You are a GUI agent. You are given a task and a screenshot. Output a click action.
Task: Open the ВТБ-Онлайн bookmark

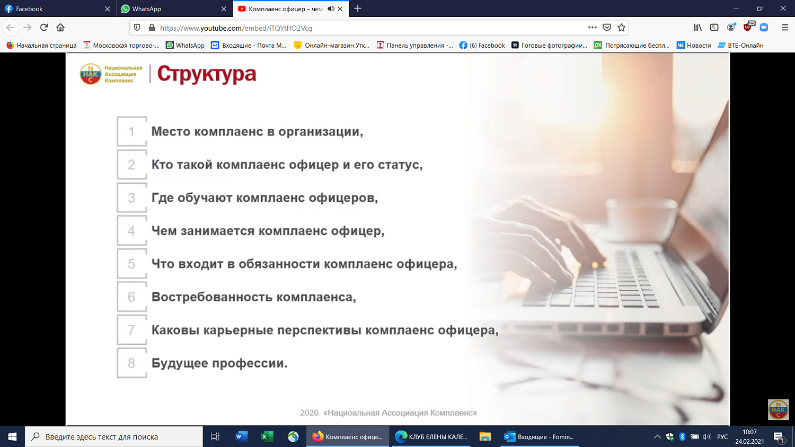point(742,46)
